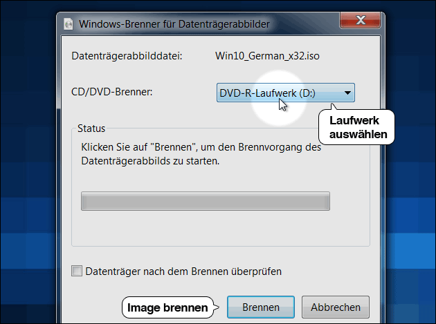This screenshot has width=436, height=324.
Task: Click the window title Windows-Brenner für Datenträgerabbilder
Action: (174, 24)
